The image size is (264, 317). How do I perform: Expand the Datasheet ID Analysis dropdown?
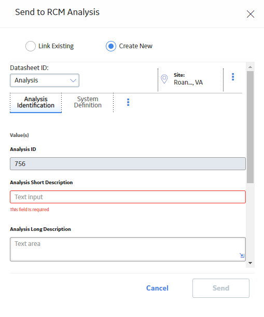[x=45, y=80]
